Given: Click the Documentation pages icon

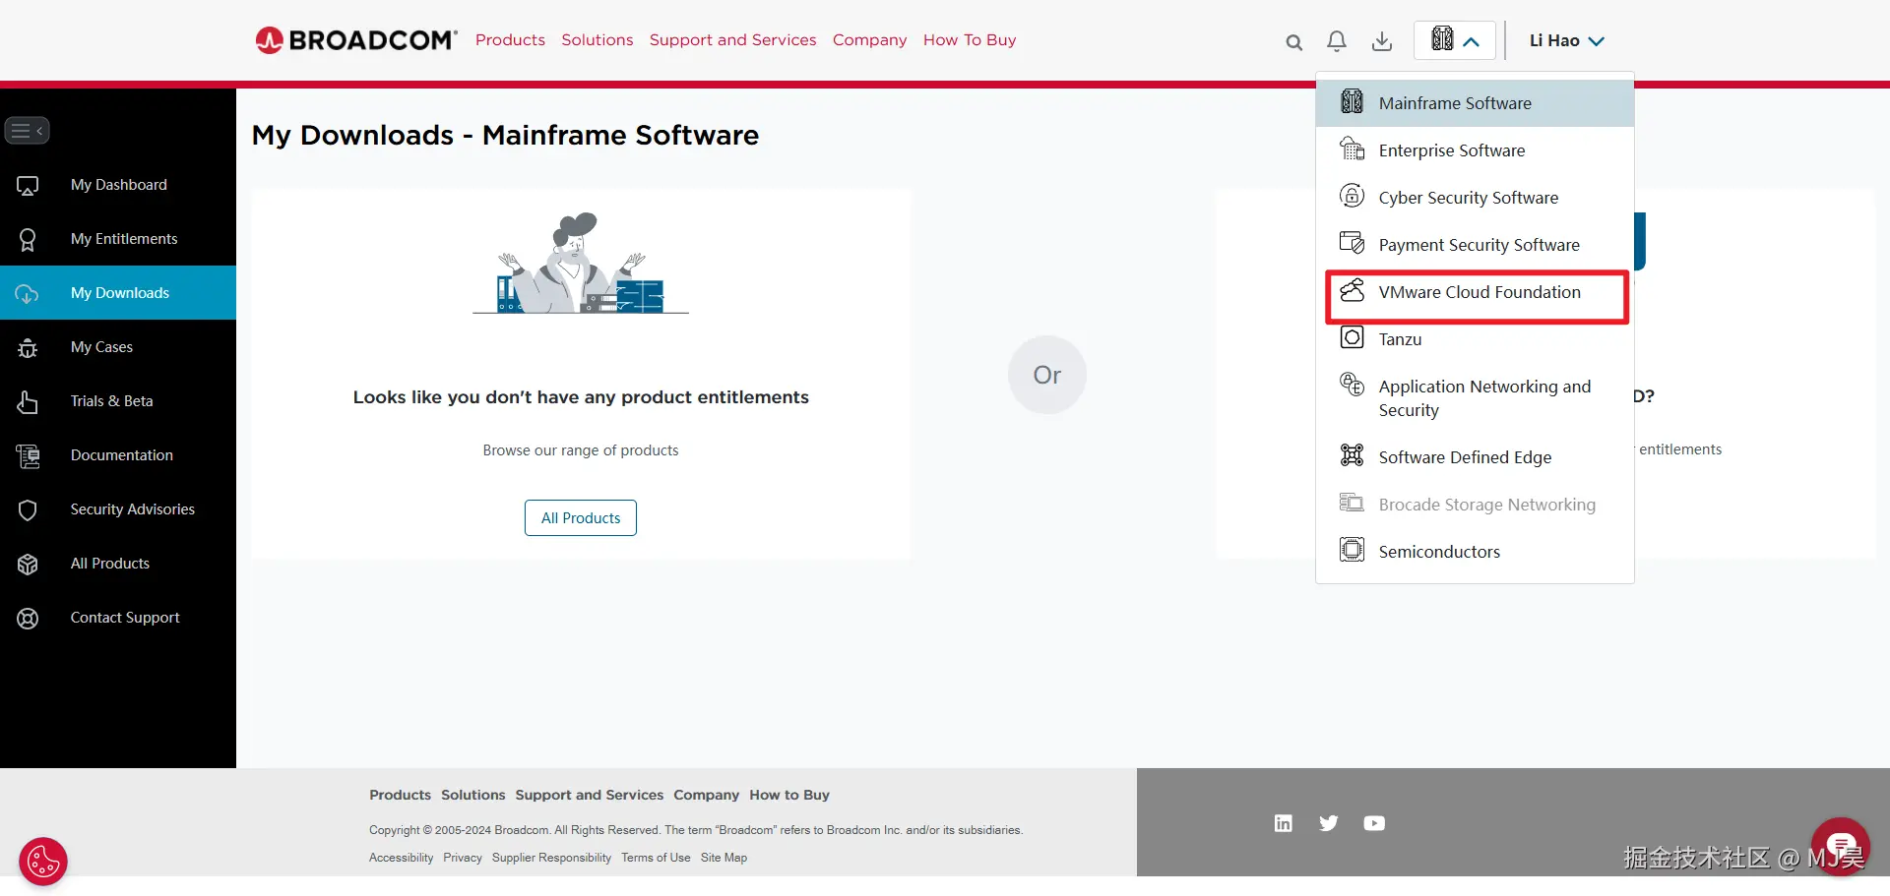Looking at the screenshot, I should coord(28,455).
